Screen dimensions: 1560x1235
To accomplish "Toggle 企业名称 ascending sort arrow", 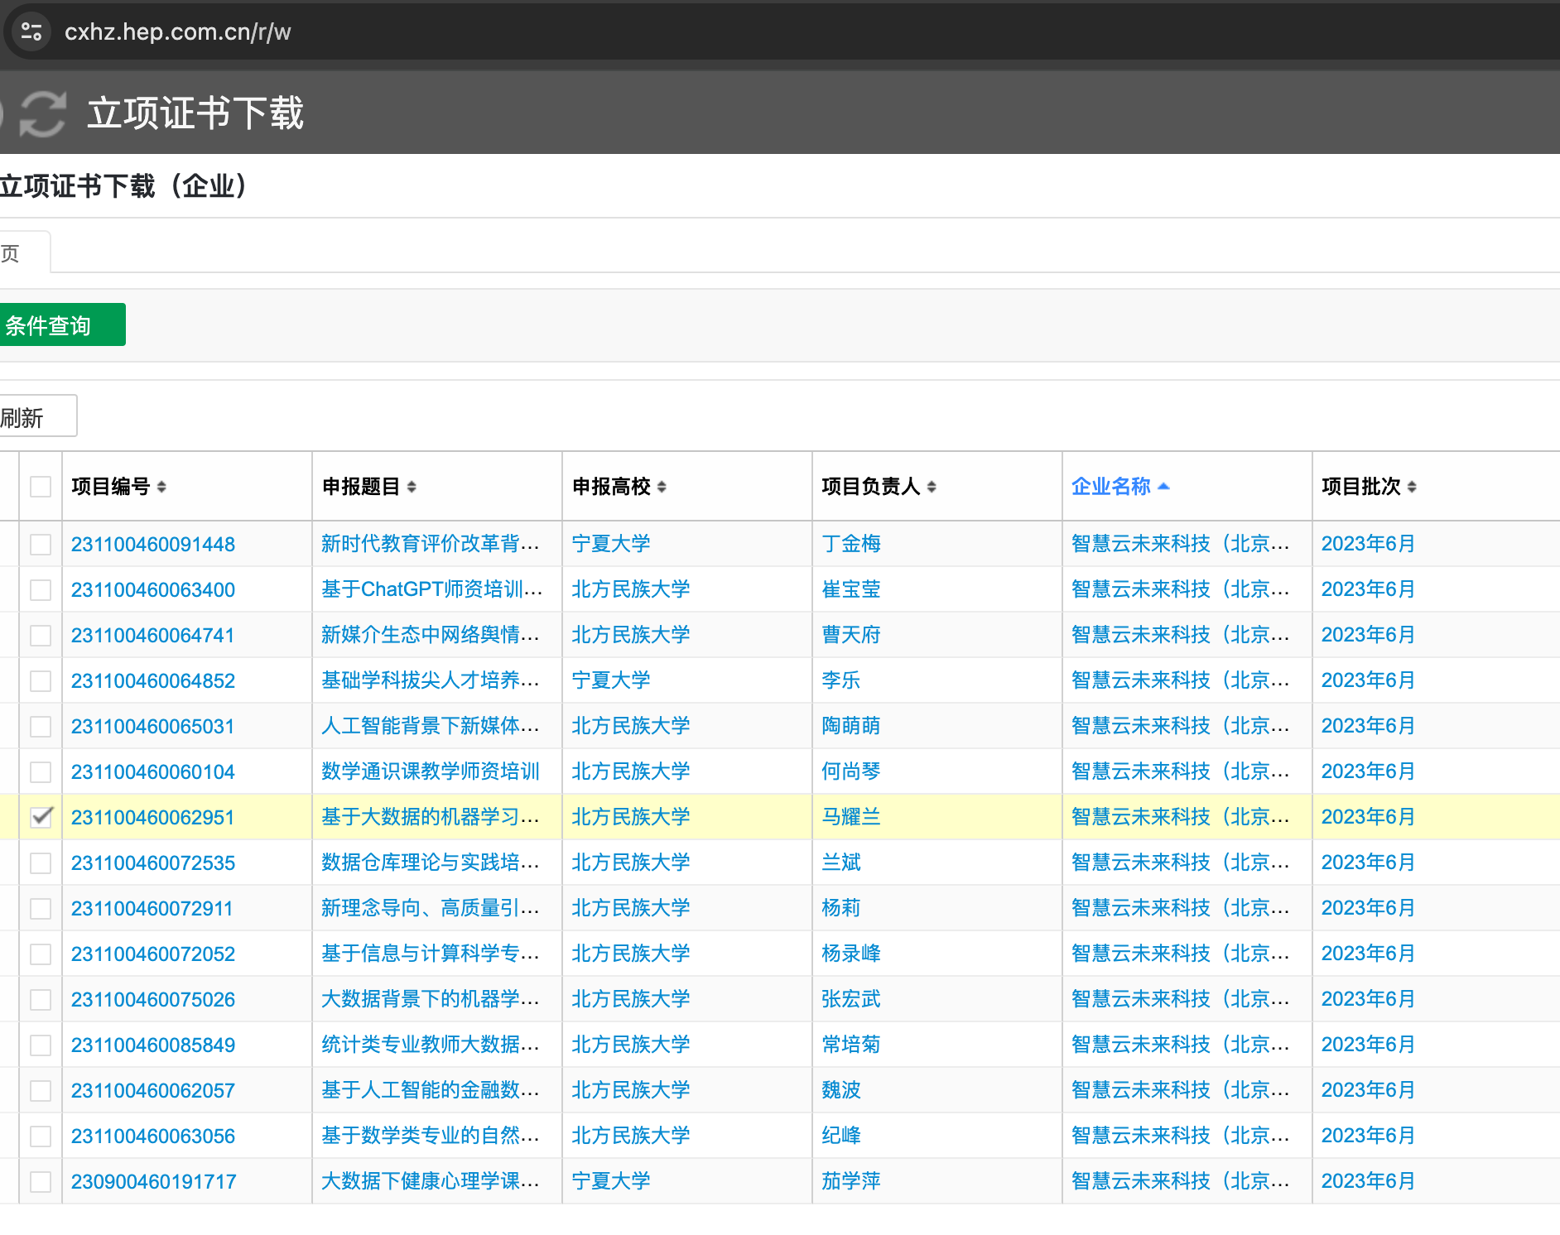I will pos(1163,487).
